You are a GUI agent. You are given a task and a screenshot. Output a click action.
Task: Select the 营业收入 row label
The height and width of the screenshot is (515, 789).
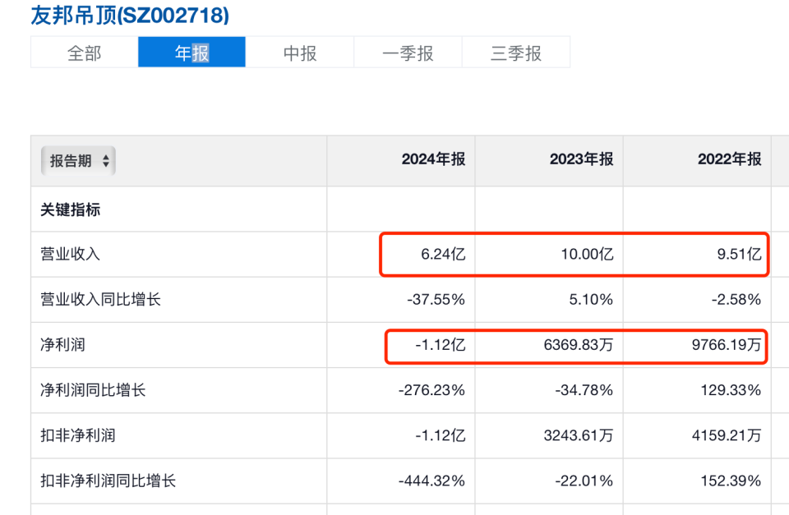(71, 255)
